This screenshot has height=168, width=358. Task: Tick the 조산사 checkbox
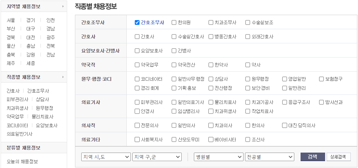coord(248,139)
